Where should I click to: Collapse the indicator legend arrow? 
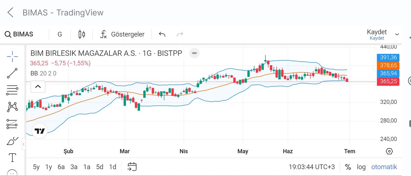(38, 87)
